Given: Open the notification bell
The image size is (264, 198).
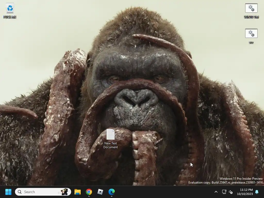Looking at the screenshot, I should [x=257, y=192].
